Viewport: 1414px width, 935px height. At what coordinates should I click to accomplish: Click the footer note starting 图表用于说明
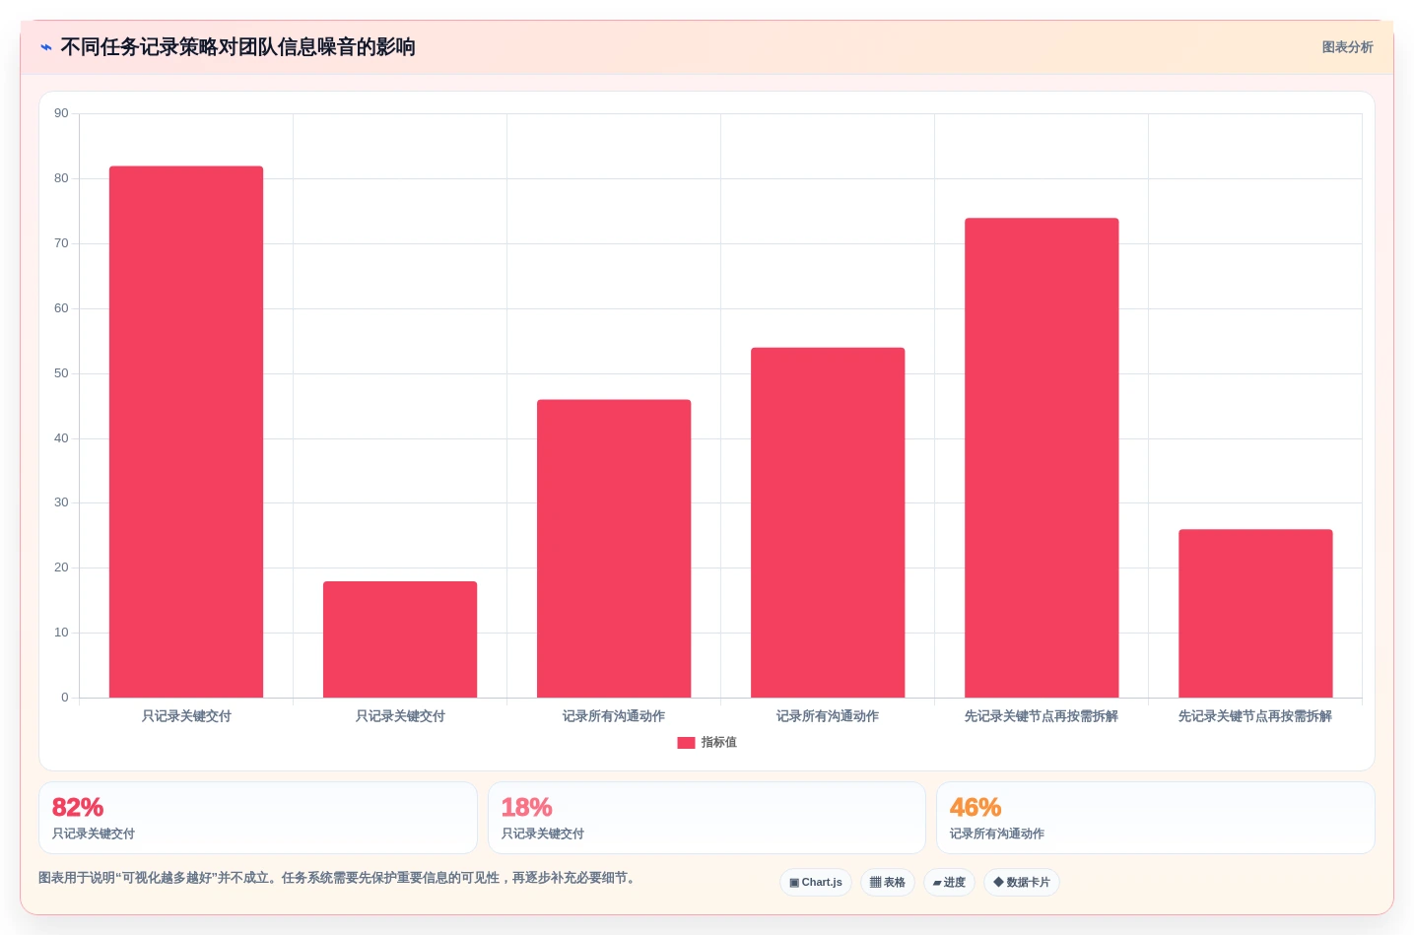[x=339, y=878]
